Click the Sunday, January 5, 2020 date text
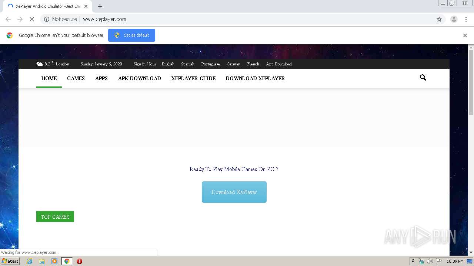 (101, 64)
